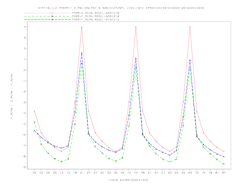Click the red plus data point at hour 00
244x188 pixels.
click(35, 111)
